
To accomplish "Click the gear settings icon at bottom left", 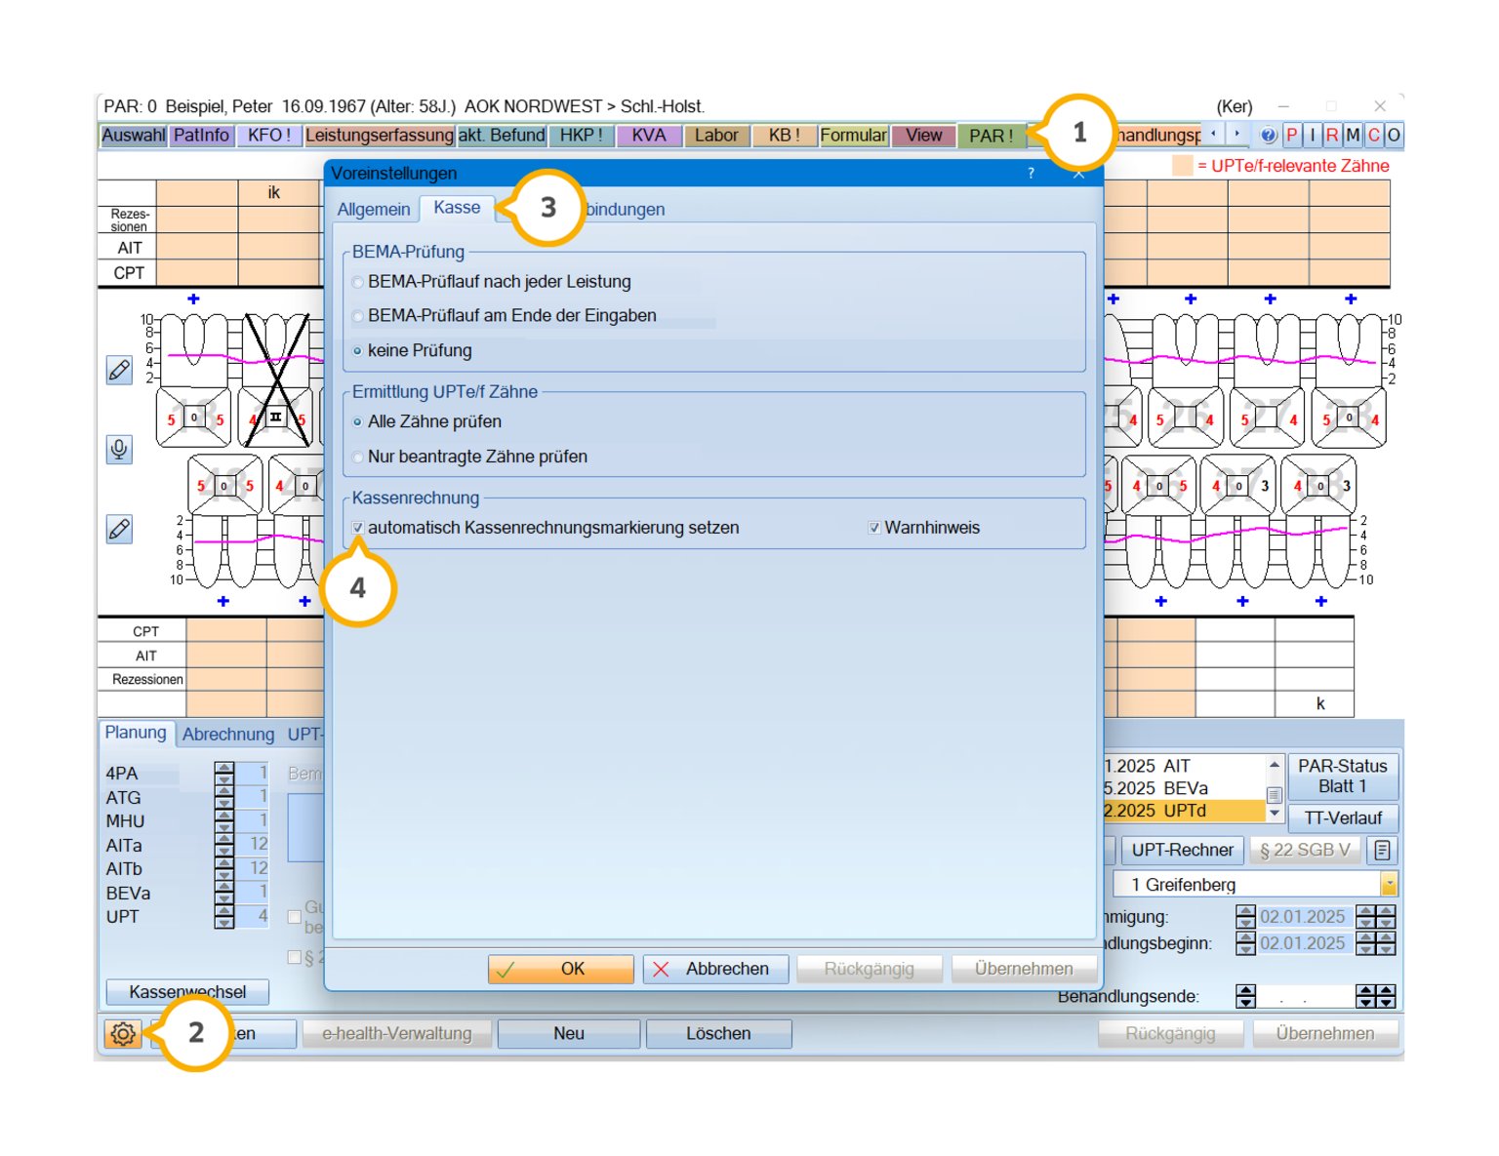I will click(122, 1033).
